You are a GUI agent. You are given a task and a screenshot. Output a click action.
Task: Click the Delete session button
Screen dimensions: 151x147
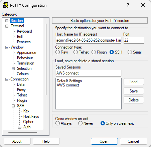134,100
